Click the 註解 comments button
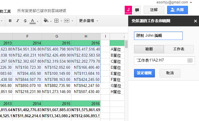This screenshot has height=121, width=199. [x=154, y=10]
